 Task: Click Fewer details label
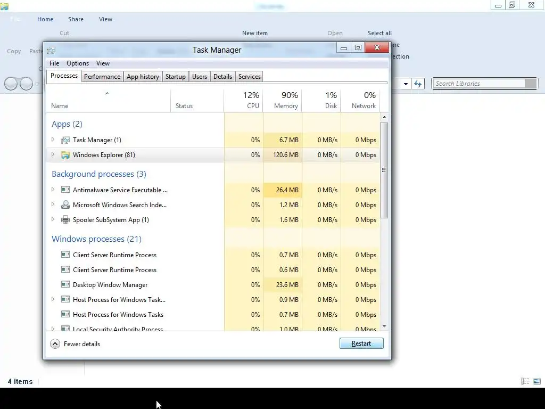[82, 344]
